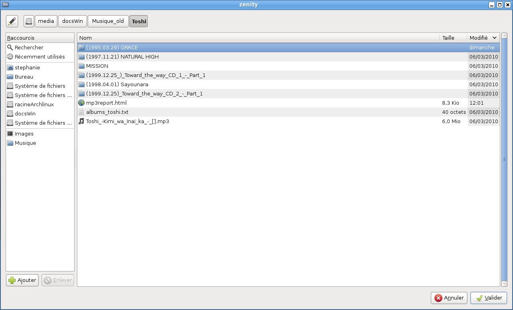Sort by the Modifié column header
The image size is (513, 310).
click(483, 38)
